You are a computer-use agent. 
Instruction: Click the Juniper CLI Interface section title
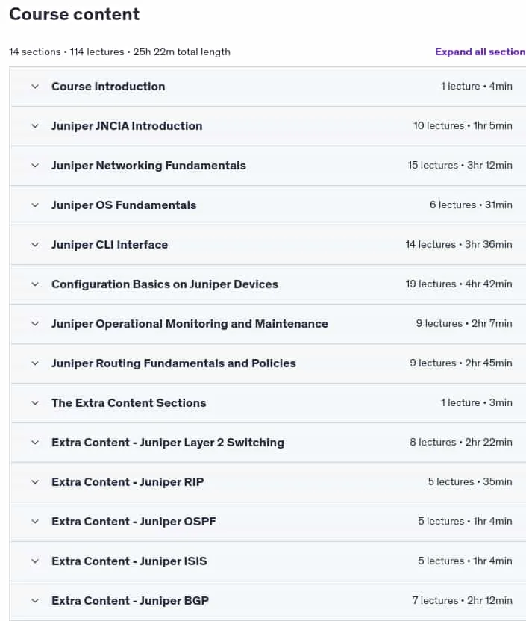tap(110, 245)
